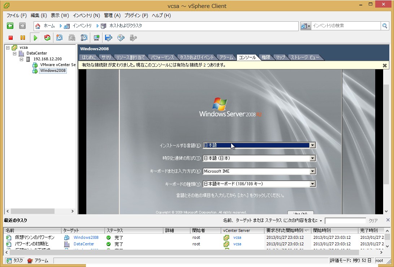Click the vCenter icon in the パワーオンの初期化 row
Viewport: 394px width, 267px height.
[x=226, y=244]
